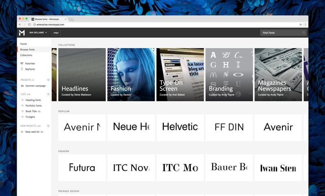
Task: Open the Fashion collection card
Action: (131, 75)
